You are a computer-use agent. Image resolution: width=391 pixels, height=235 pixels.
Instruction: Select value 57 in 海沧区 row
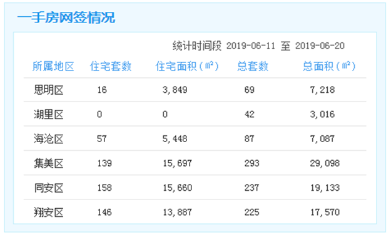point(102,138)
